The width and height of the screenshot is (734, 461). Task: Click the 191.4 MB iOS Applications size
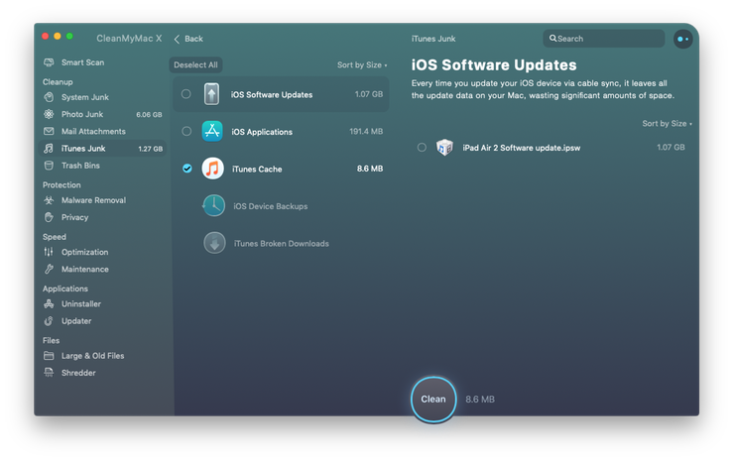point(366,132)
